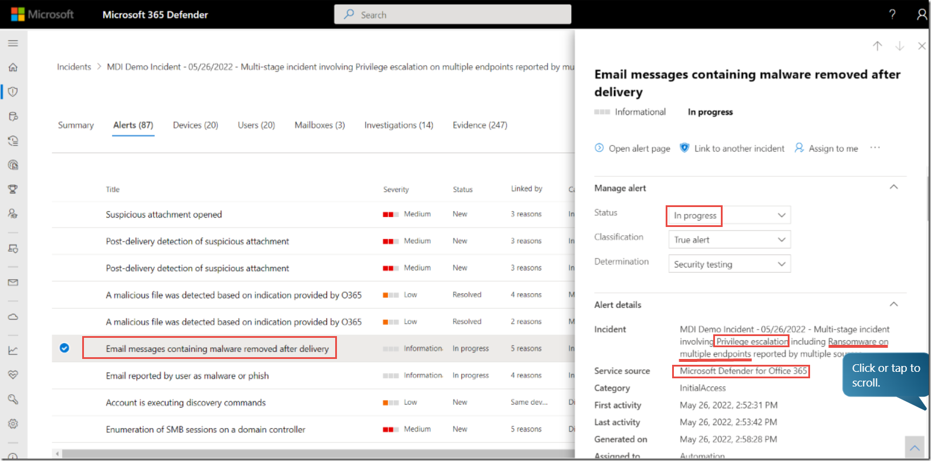
Task: Collapse the Alert details section
Action: pyautogui.click(x=893, y=304)
